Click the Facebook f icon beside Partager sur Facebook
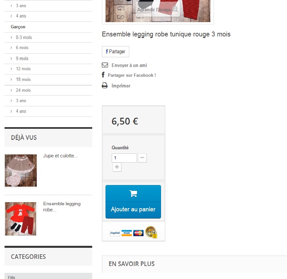The image size is (287, 279). [x=103, y=75]
